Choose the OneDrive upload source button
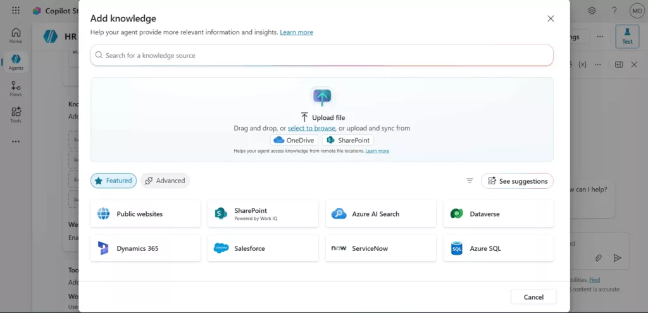648x313 pixels. pos(294,140)
